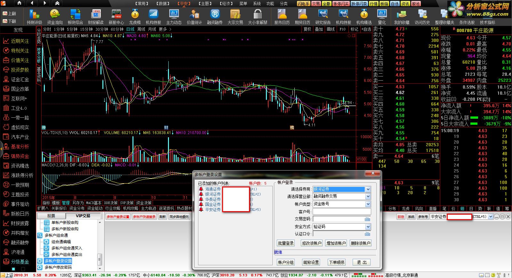Open the 股市日历 toolbar icon
The image size is (512, 278).
pos(282,17)
